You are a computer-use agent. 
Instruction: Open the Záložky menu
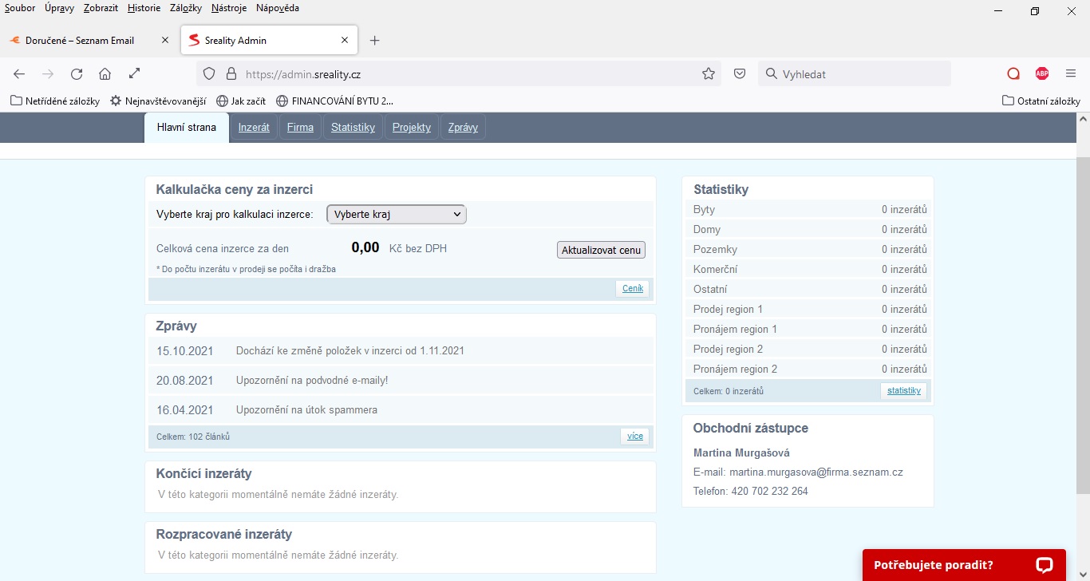(186, 8)
